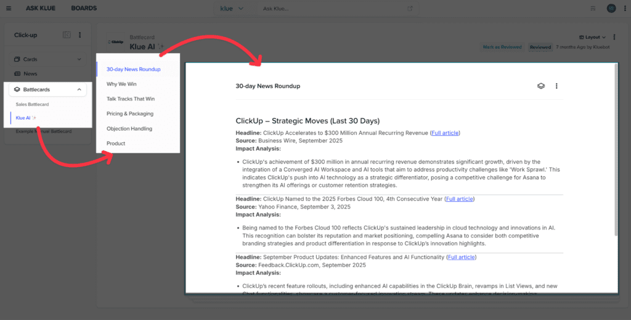Collapse the Battlecards section chevron
631x320 pixels.
click(x=79, y=90)
